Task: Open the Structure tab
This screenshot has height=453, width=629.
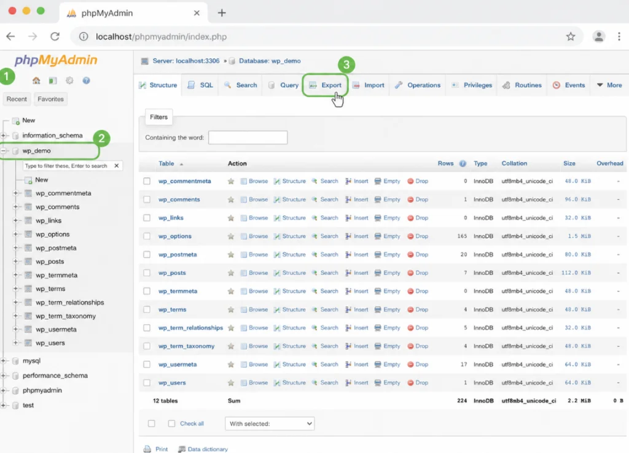Action: click(158, 85)
